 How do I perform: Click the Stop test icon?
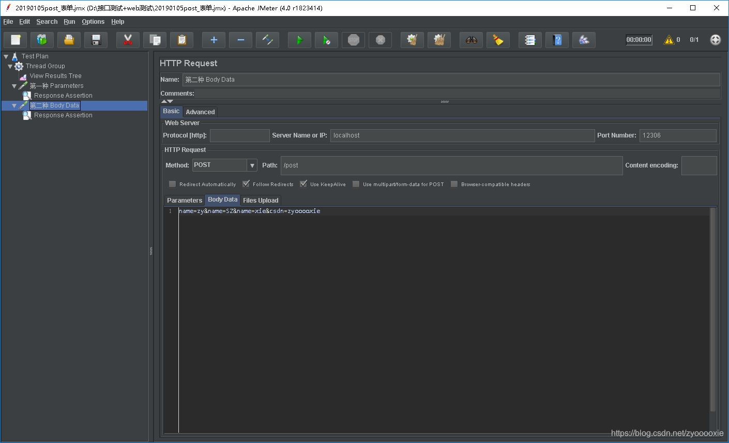pyautogui.click(x=353, y=40)
